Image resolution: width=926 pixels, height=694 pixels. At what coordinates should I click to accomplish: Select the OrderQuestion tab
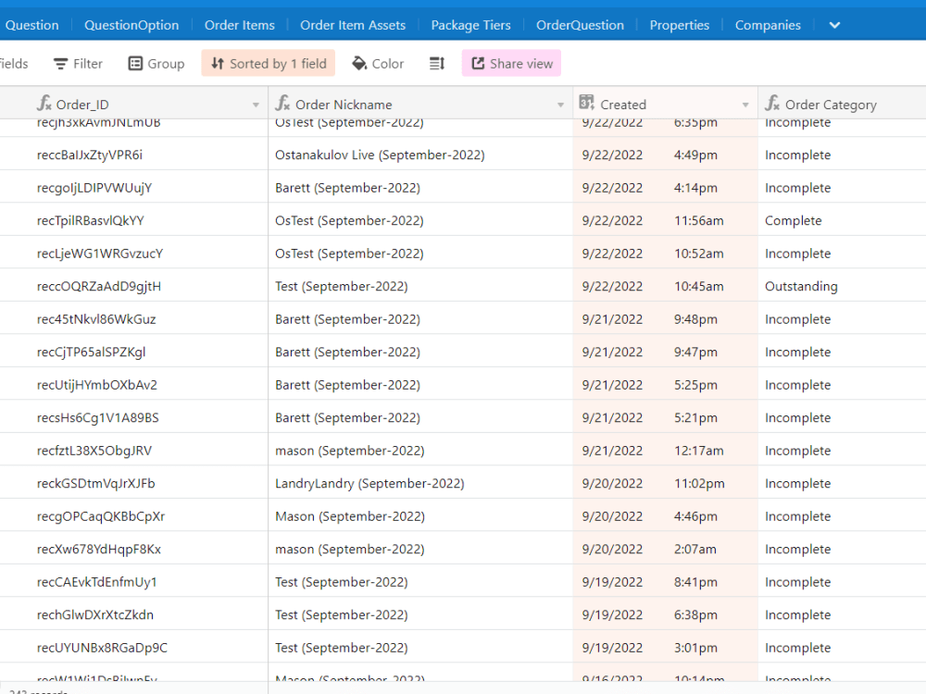click(x=580, y=25)
